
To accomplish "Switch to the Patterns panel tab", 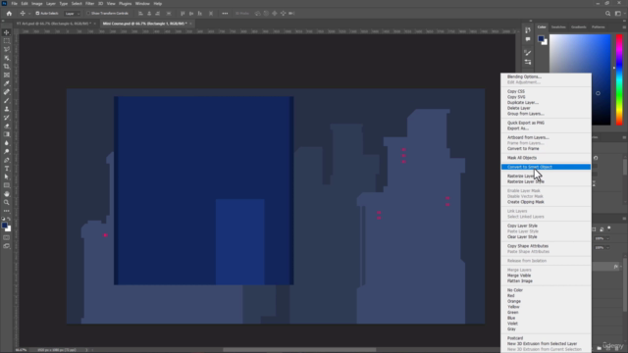I will coord(598,26).
